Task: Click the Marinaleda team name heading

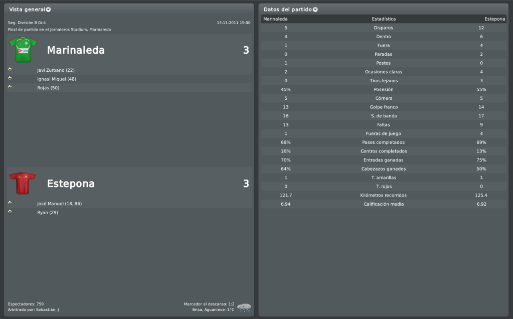Action: 76,50
